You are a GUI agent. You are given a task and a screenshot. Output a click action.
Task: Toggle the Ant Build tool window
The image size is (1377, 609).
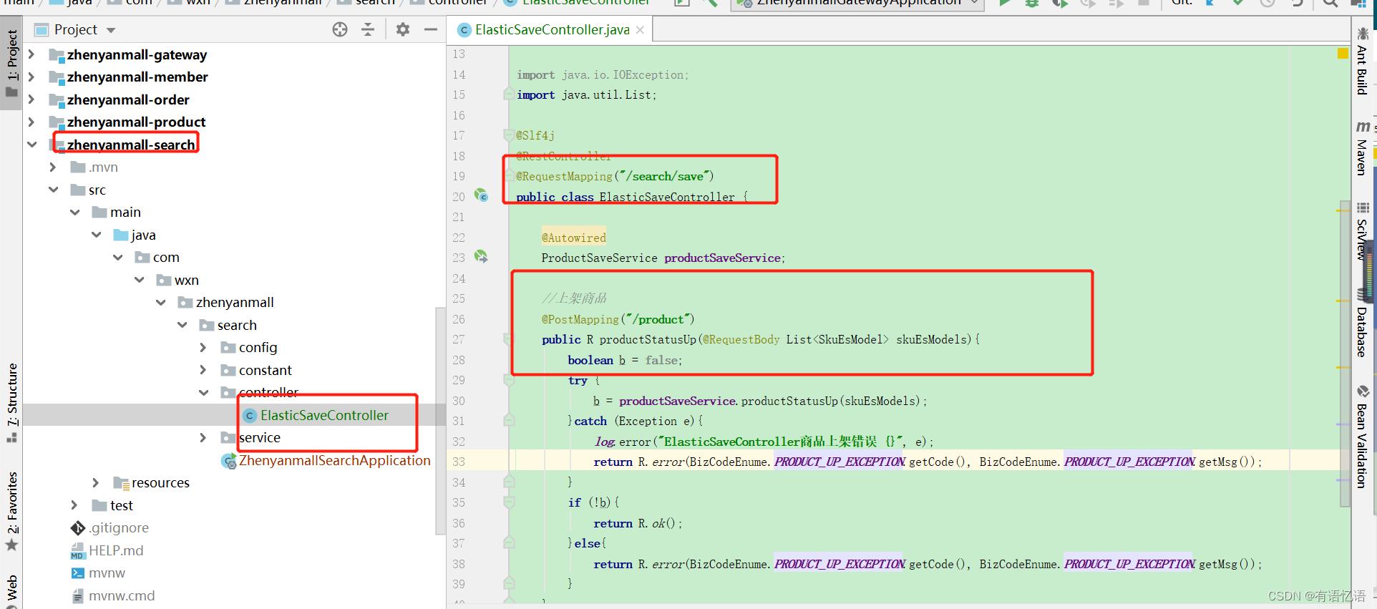pyautogui.click(x=1362, y=62)
